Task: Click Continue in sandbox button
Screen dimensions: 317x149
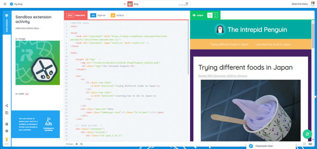Action: (49, 124)
